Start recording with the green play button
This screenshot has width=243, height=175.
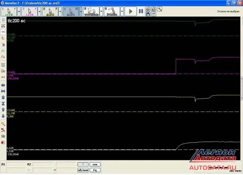[x=131, y=11]
